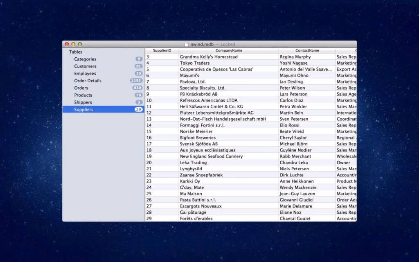The width and height of the screenshot is (419, 262).
Task: Select the Tokyo Traders row
Action: [195, 63]
